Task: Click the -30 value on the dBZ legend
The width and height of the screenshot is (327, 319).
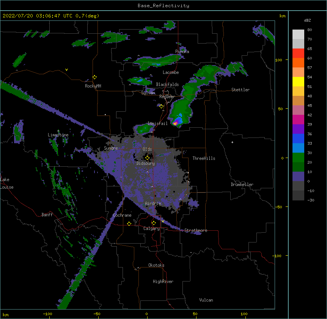Action: pyautogui.click(x=311, y=200)
